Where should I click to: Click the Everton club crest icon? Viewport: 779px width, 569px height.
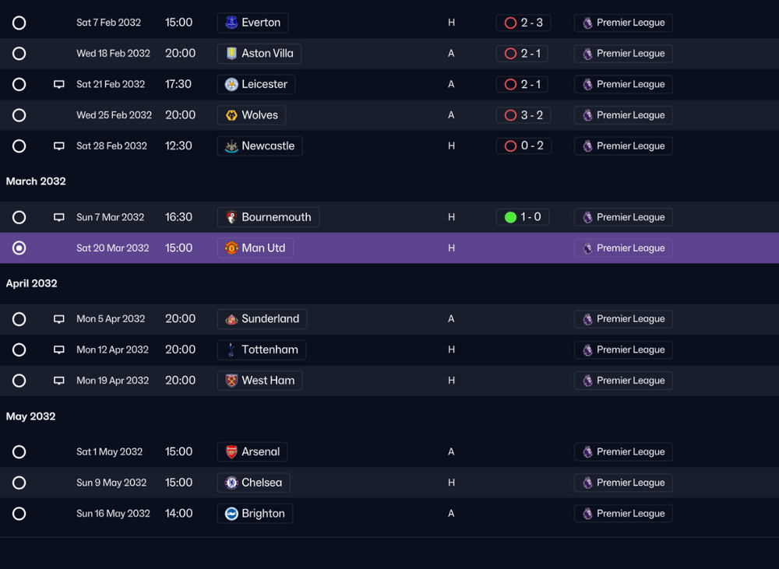click(x=231, y=23)
